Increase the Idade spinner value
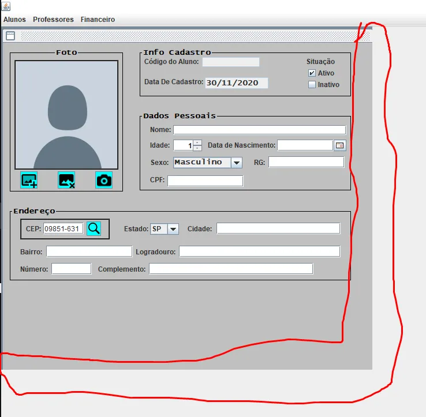The image size is (426, 417). tap(197, 142)
